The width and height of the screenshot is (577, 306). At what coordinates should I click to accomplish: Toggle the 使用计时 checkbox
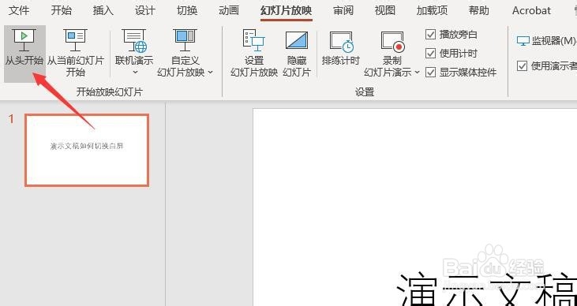(x=430, y=54)
